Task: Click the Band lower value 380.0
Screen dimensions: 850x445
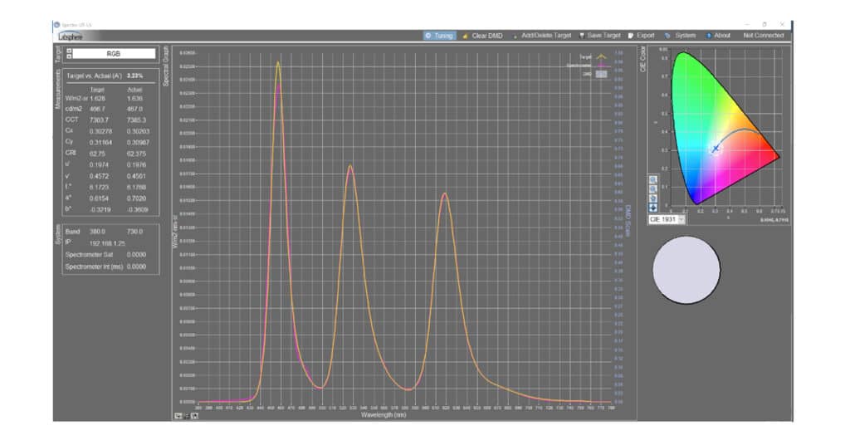Action: pyautogui.click(x=98, y=232)
